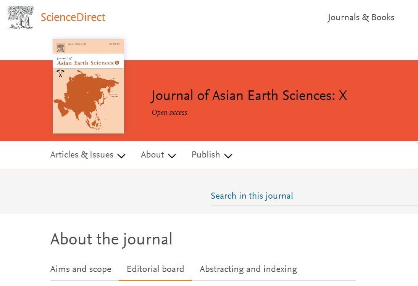This screenshot has height=286, width=418.
Task: Click the chevron arrow beside the About menu
Action: click(172, 156)
